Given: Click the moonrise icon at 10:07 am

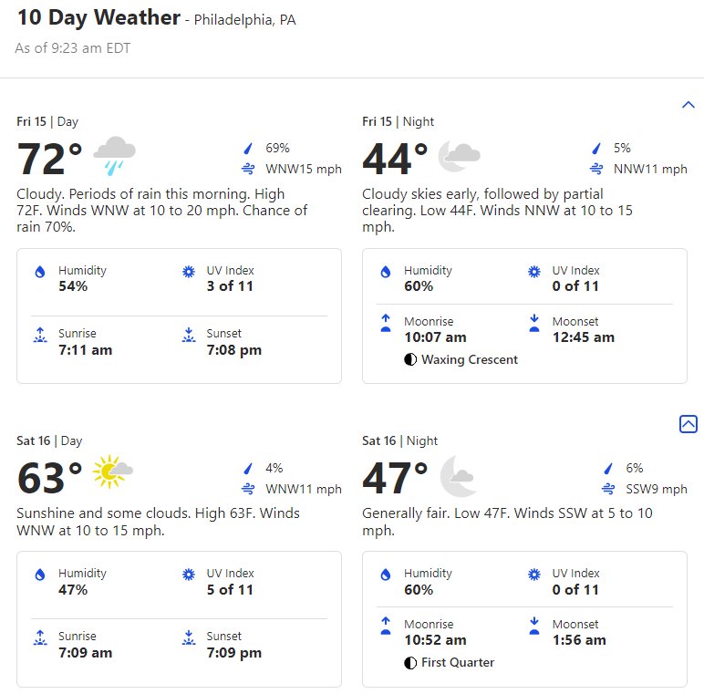Looking at the screenshot, I should tap(386, 323).
